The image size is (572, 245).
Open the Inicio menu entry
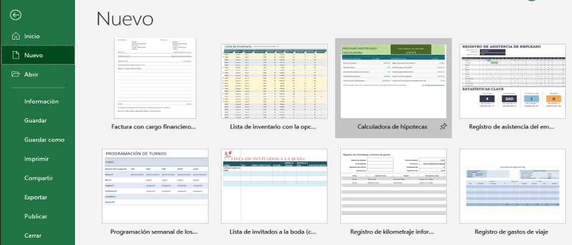pos(38,36)
